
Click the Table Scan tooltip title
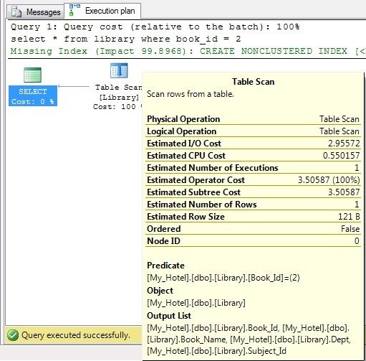pos(253,82)
